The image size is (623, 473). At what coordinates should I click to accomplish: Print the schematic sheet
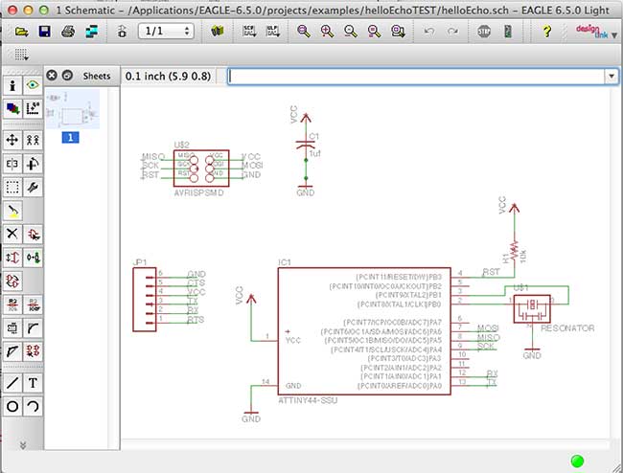[68, 32]
